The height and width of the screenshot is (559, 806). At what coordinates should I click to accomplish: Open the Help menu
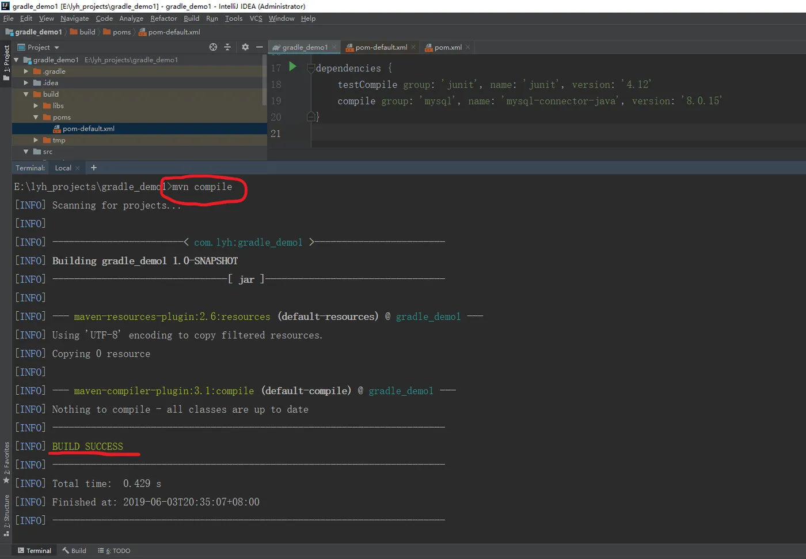coord(308,18)
